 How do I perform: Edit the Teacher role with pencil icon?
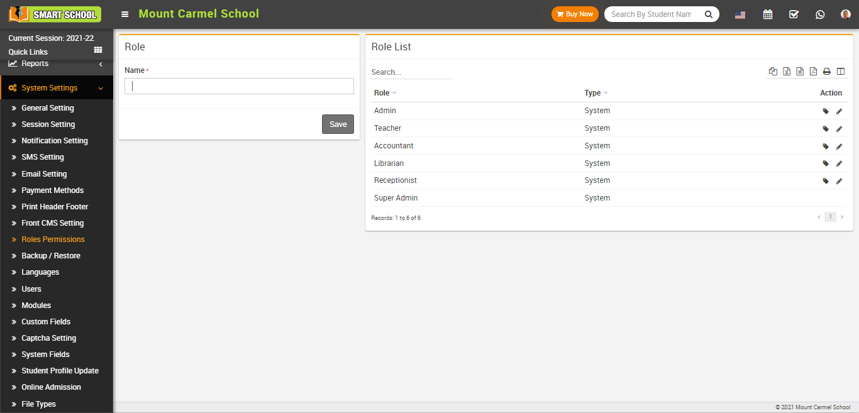[x=839, y=129]
